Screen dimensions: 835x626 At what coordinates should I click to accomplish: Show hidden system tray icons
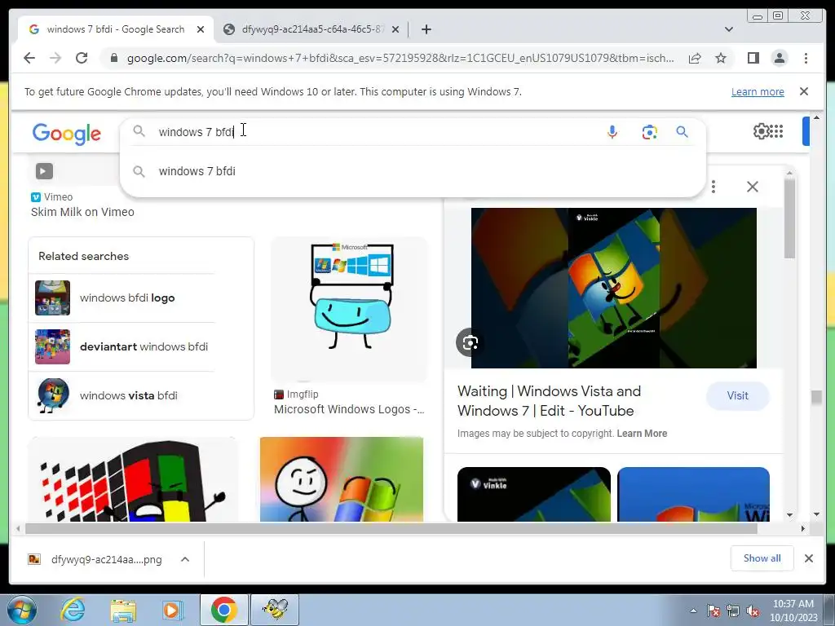(x=693, y=611)
